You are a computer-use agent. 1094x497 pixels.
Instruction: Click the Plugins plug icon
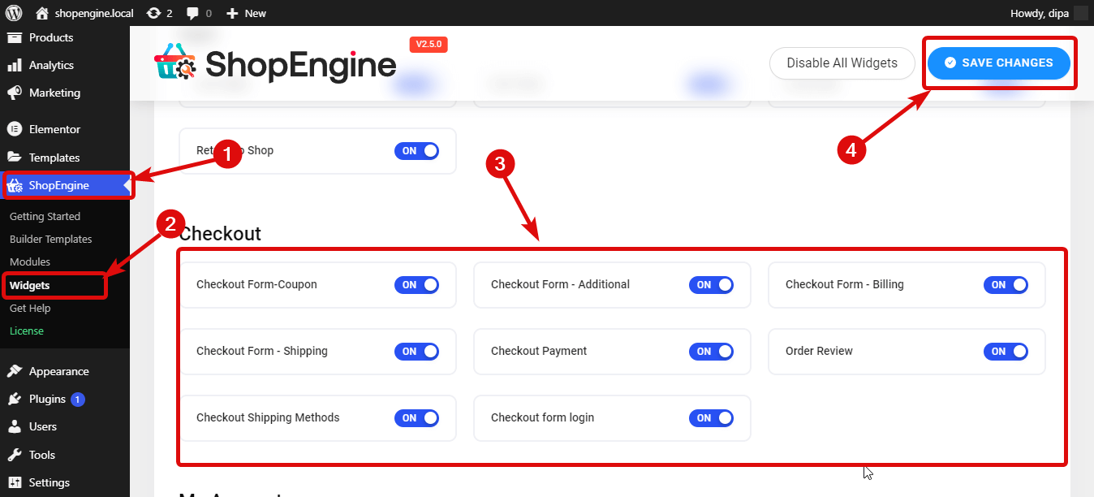[x=14, y=399]
